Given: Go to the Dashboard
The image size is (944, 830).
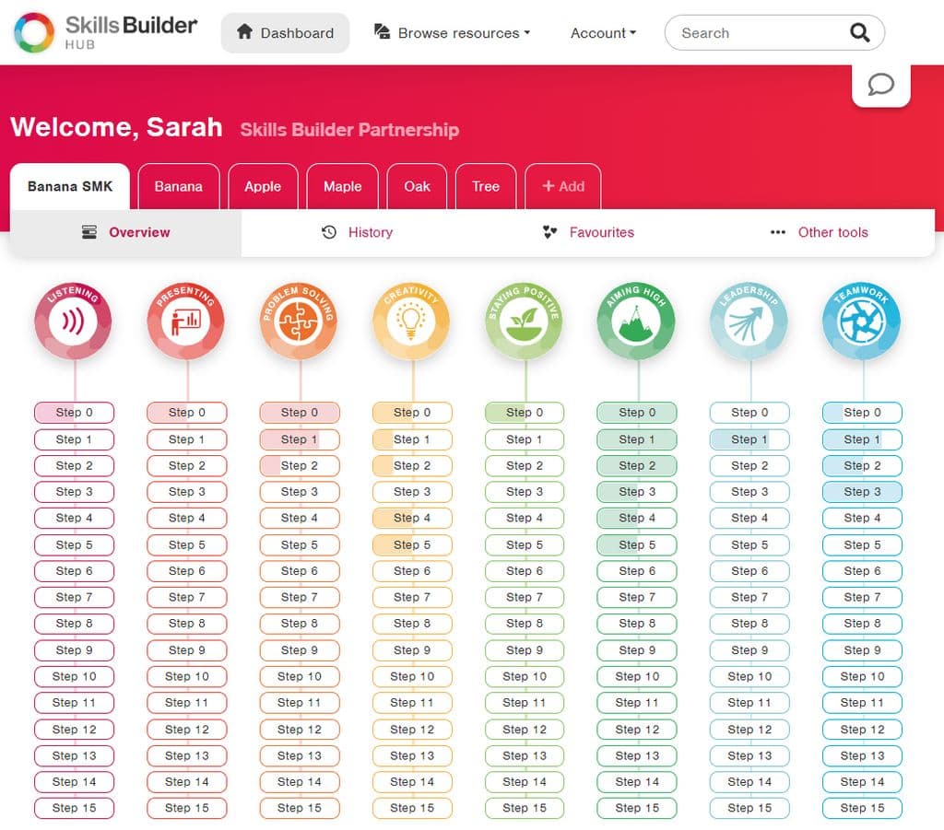Looking at the screenshot, I should point(285,32).
